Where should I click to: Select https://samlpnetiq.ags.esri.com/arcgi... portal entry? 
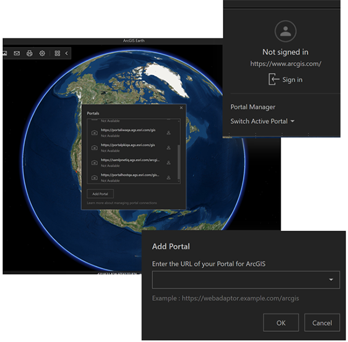pyautogui.click(x=132, y=163)
